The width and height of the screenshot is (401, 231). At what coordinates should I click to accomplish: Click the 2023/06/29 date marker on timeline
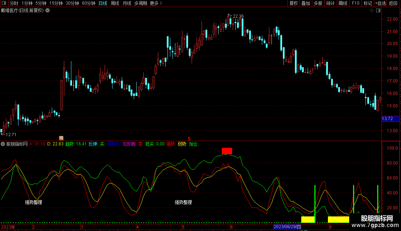(287, 227)
